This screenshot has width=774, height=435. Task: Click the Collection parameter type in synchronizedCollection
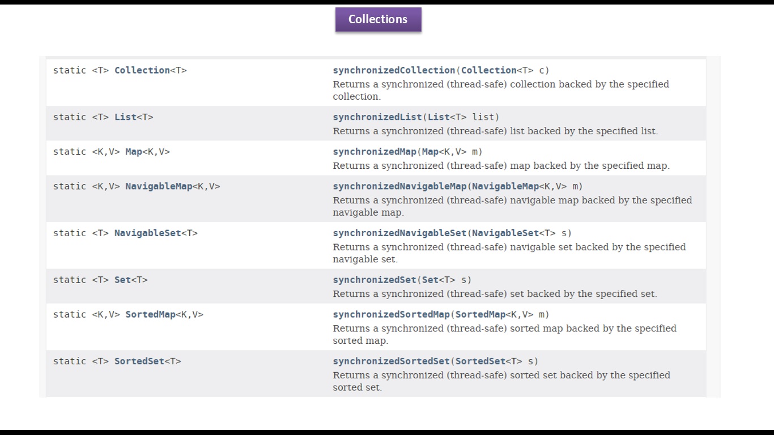pos(488,70)
